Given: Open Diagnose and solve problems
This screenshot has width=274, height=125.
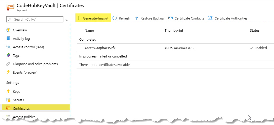Looking at the screenshot, I should coord(35,64).
